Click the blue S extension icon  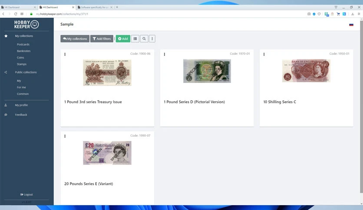point(344,14)
